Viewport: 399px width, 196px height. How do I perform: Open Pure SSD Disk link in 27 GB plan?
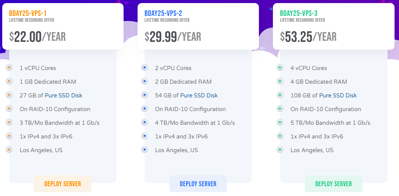[x=64, y=95]
